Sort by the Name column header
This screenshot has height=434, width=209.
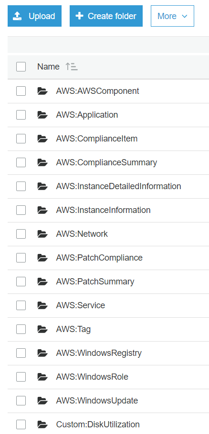tap(49, 67)
